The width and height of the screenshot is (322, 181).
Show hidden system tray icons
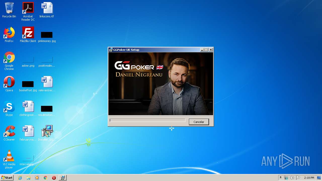click(x=281, y=178)
